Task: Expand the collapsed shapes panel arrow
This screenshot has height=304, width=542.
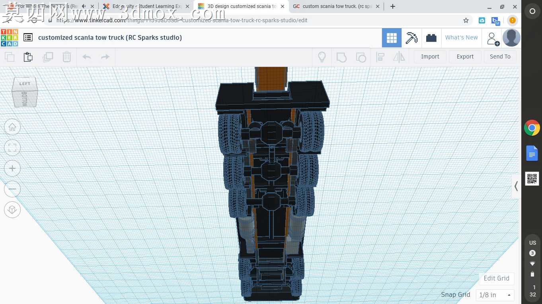Action: point(516,186)
